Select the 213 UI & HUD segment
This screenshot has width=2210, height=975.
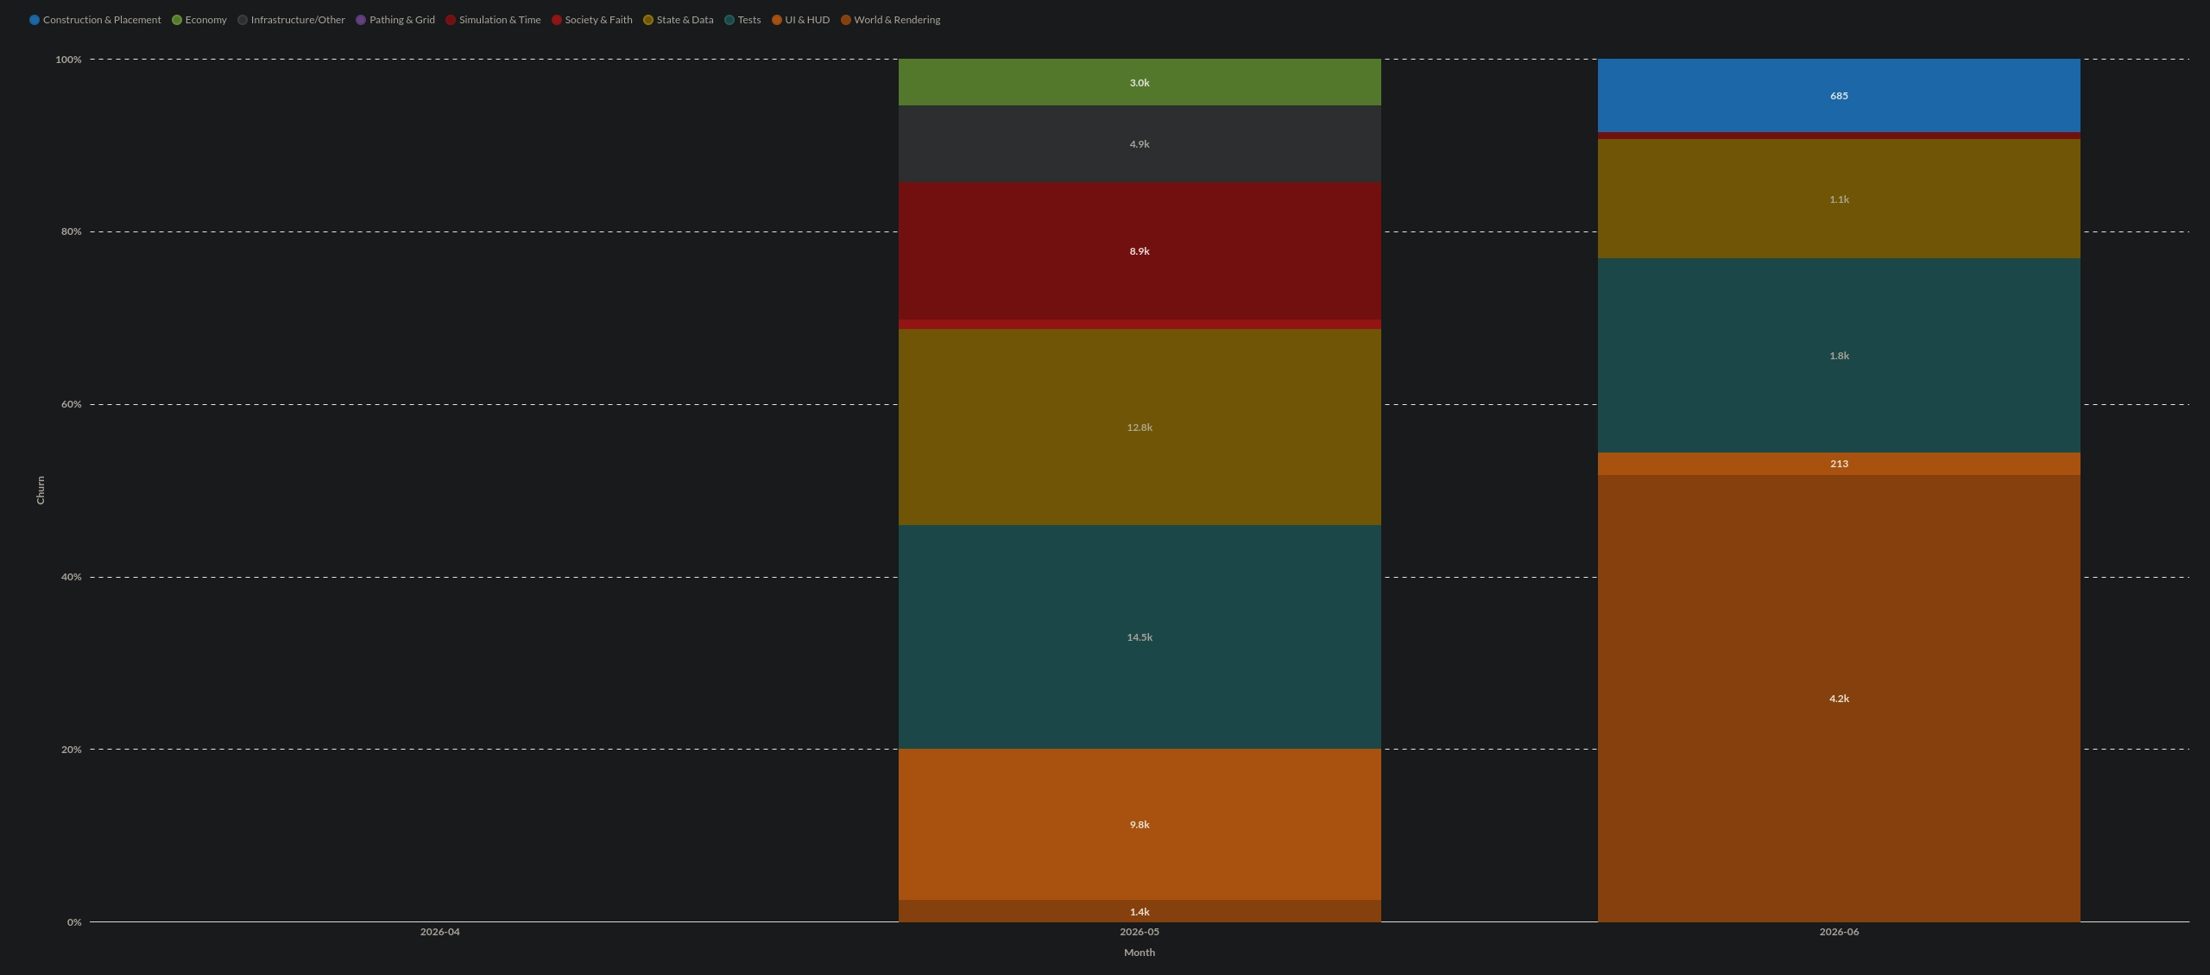click(1839, 464)
